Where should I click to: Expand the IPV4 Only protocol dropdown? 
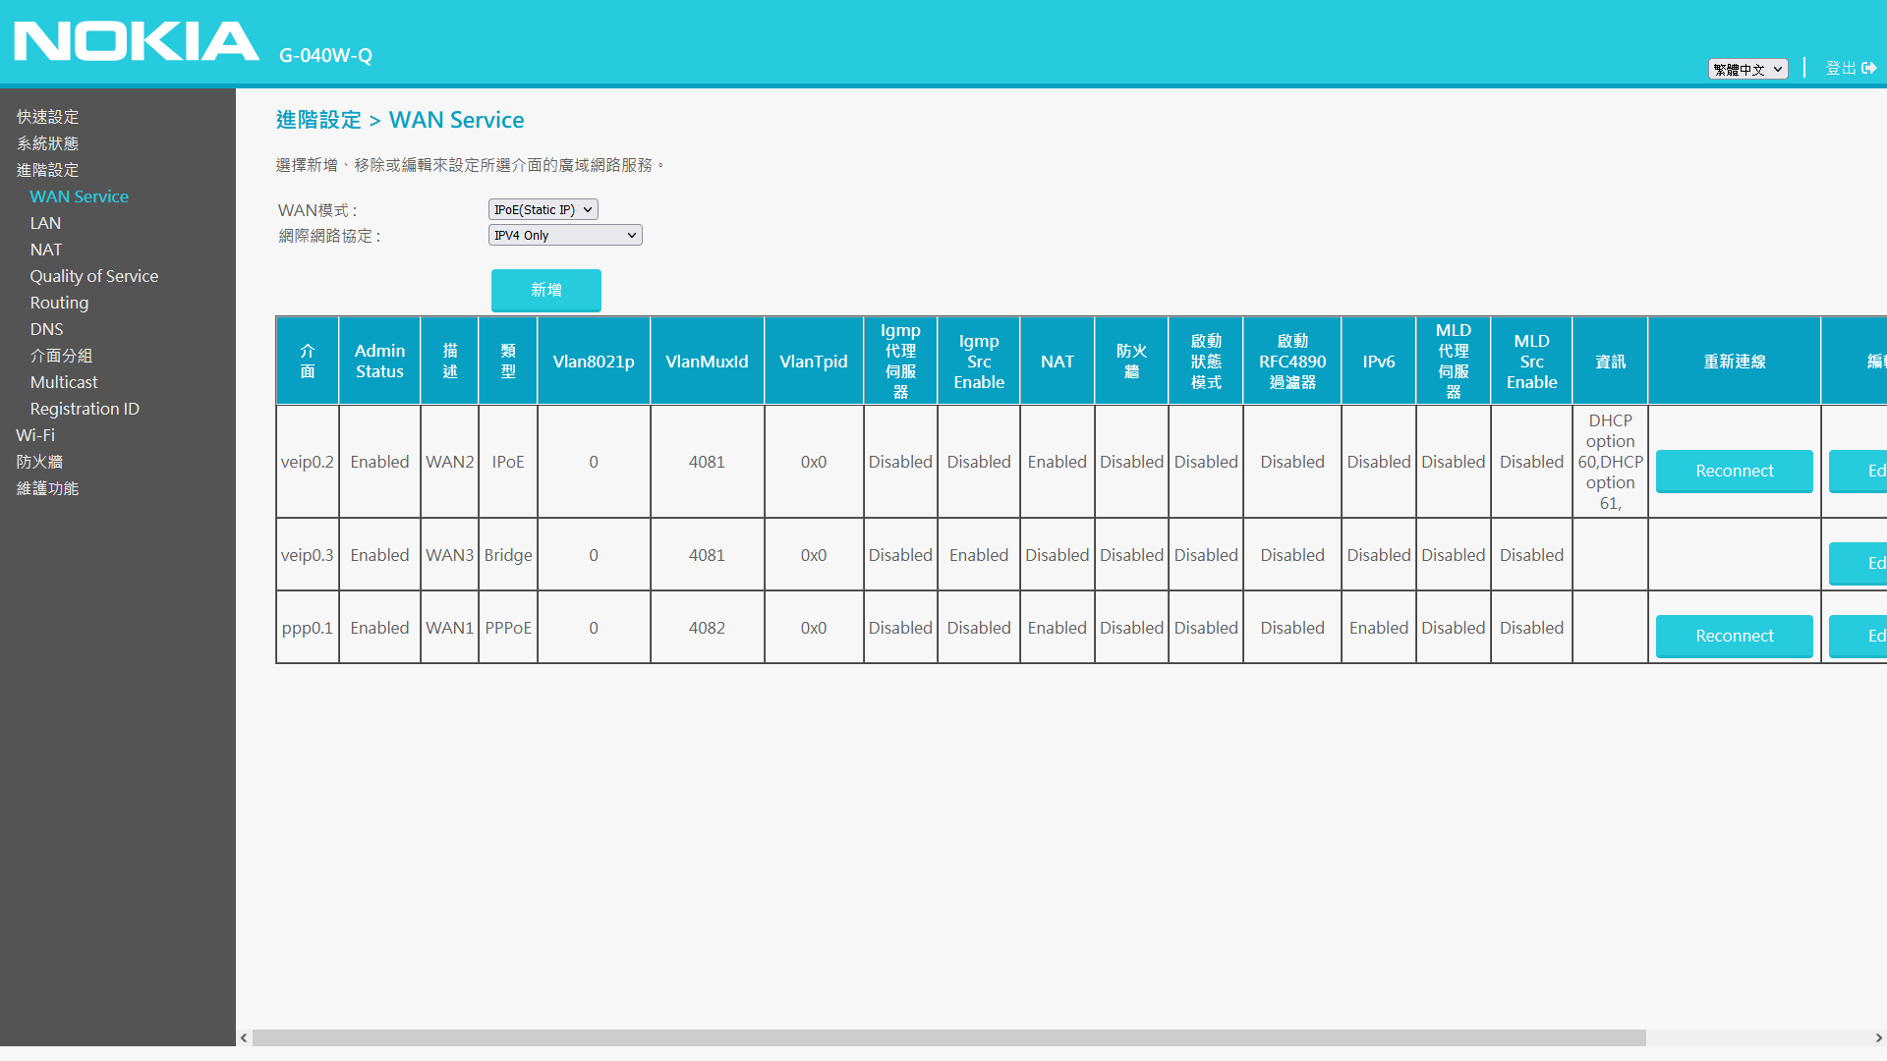coord(565,235)
